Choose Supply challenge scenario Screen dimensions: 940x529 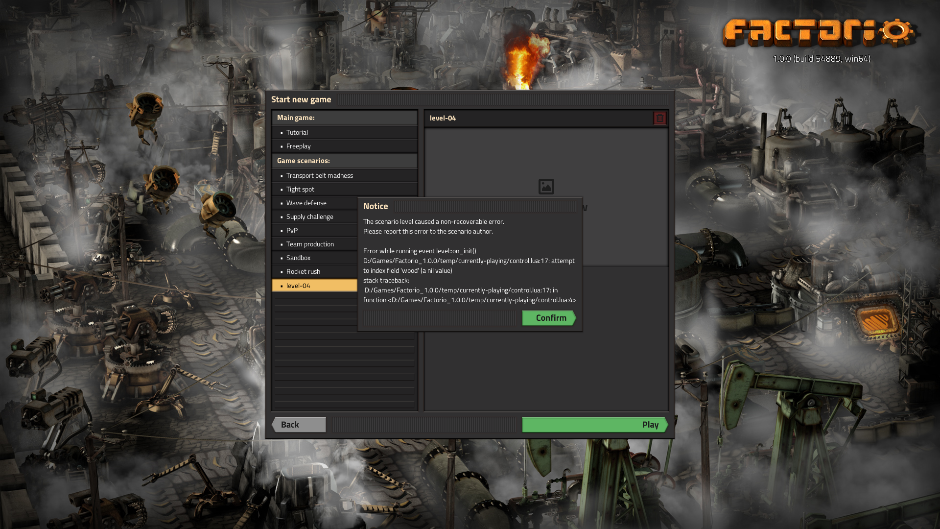click(315, 216)
